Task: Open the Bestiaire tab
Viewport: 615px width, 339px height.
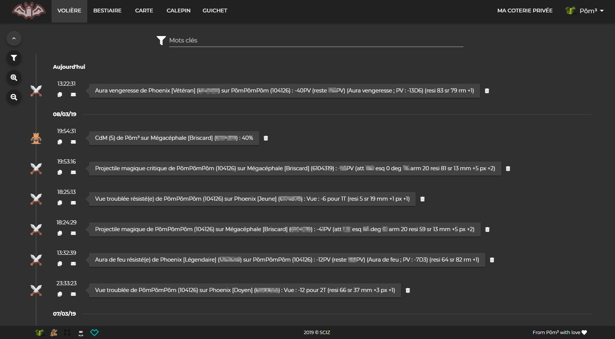Action: coord(107,11)
